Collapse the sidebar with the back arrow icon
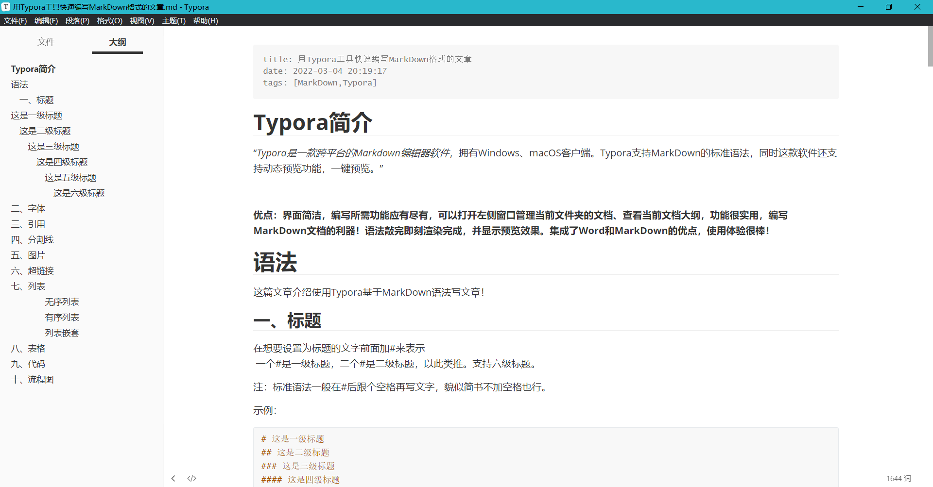 [173, 478]
